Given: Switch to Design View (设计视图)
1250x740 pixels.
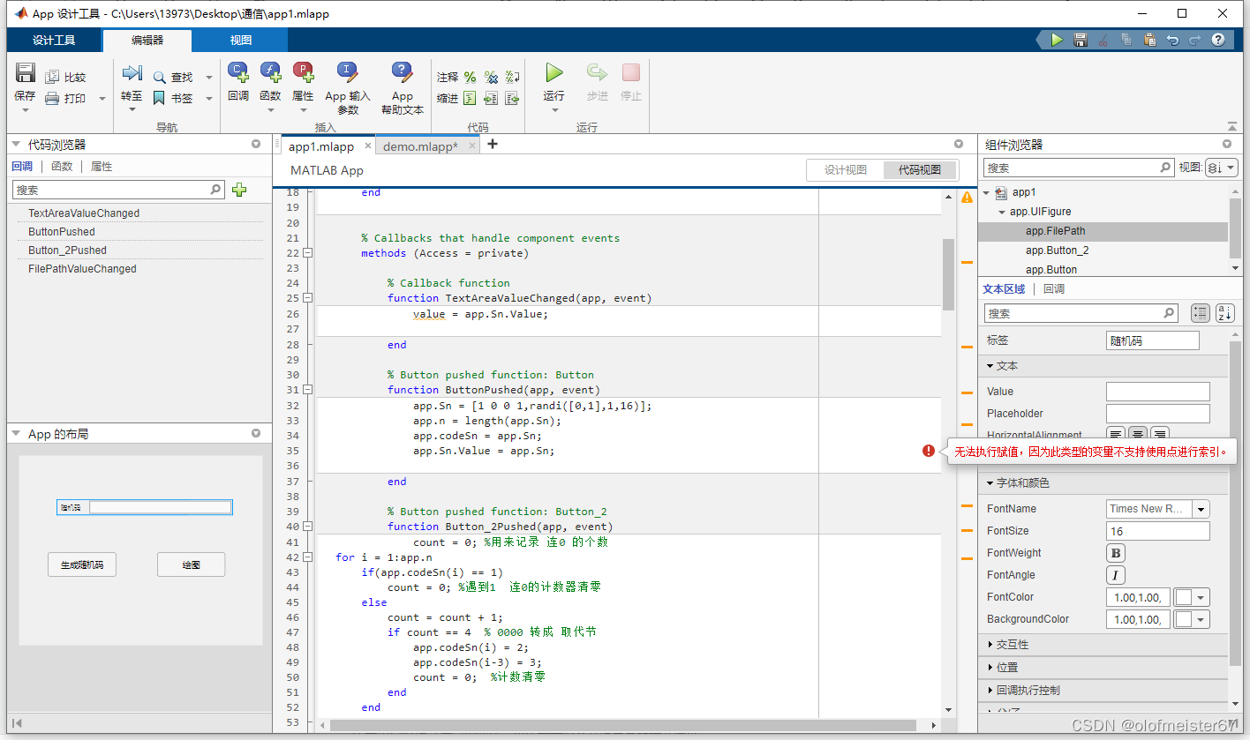Looking at the screenshot, I should (x=845, y=170).
